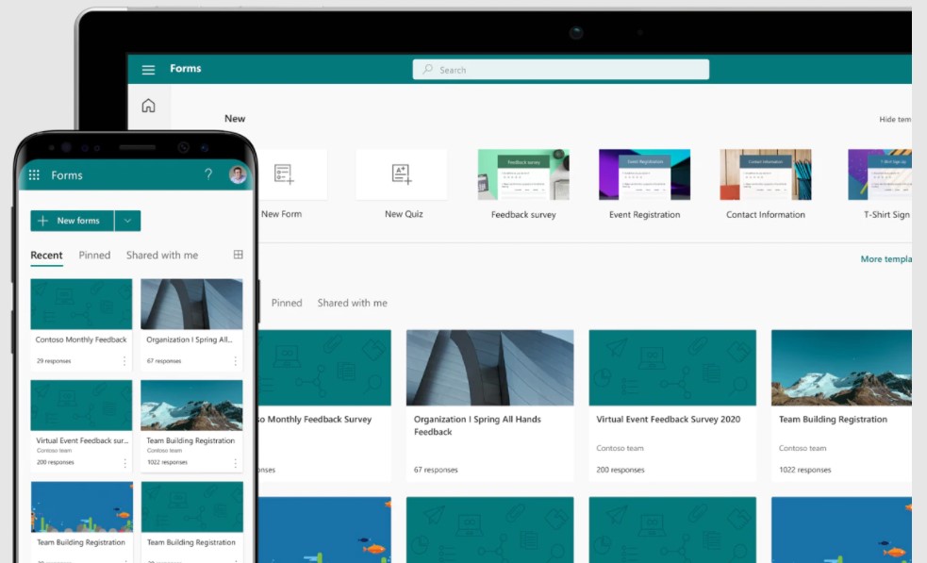Select Pinned tab on phone

94,256
